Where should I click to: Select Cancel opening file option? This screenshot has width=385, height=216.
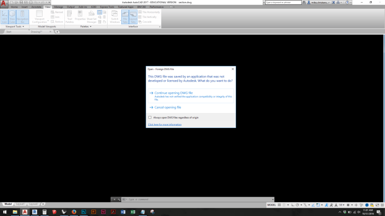[x=168, y=107]
